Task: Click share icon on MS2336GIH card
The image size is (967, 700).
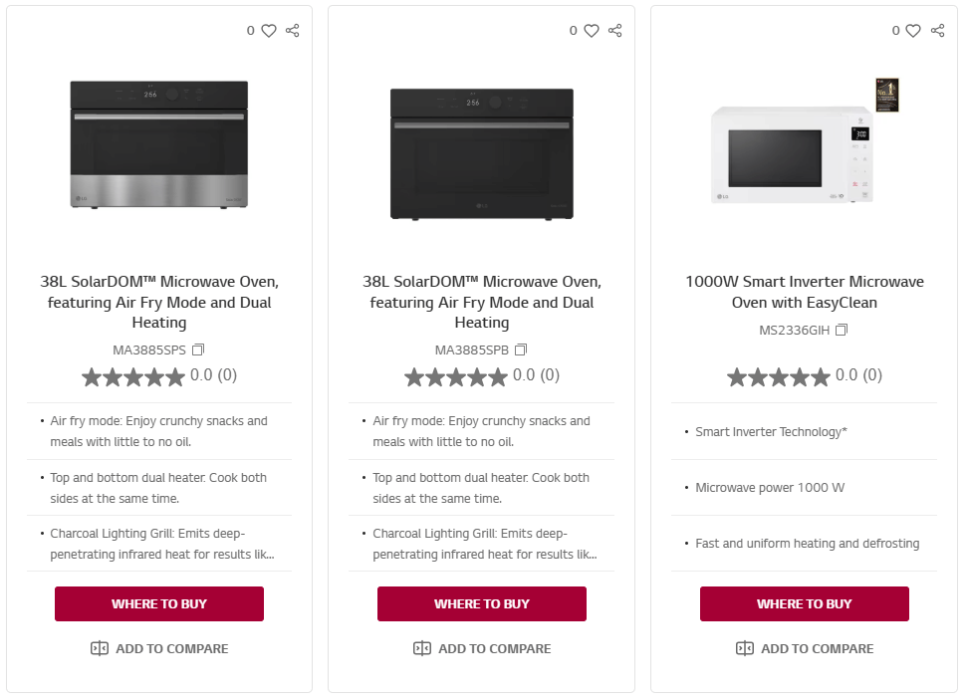Action: pos(938,31)
